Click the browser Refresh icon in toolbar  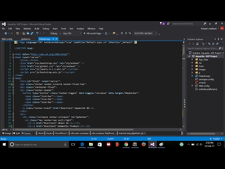[106, 33]
